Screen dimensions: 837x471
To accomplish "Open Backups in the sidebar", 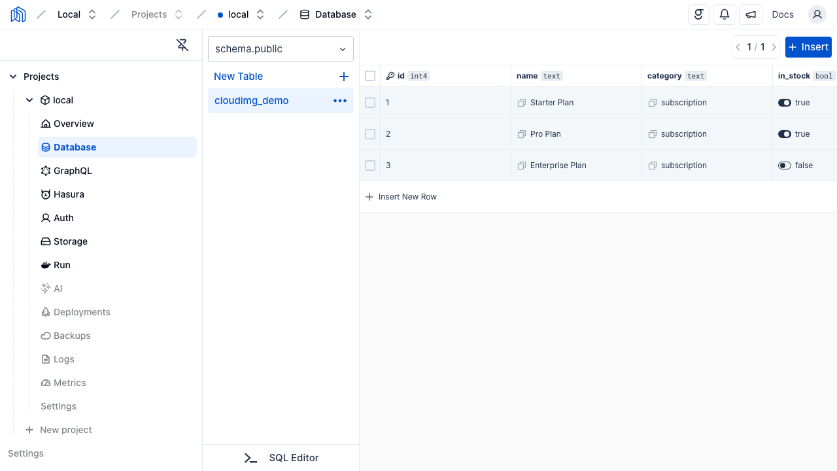I will (118, 336).
